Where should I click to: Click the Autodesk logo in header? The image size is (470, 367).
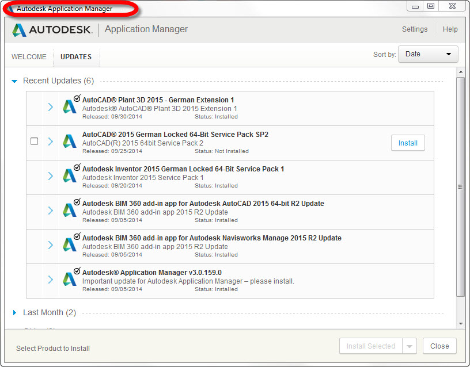tap(52, 30)
